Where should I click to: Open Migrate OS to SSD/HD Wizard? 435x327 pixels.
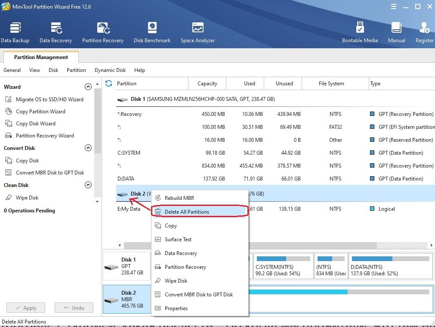coord(49,100)
